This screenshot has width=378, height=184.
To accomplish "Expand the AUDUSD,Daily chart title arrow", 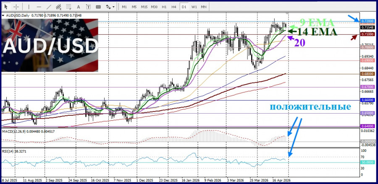I will pyautogui.click(x=4, y=15).
